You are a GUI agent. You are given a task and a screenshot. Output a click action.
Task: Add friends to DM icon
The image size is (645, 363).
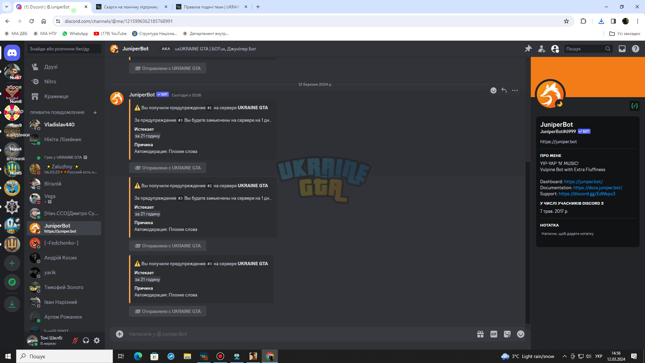(x=542, y=49)
